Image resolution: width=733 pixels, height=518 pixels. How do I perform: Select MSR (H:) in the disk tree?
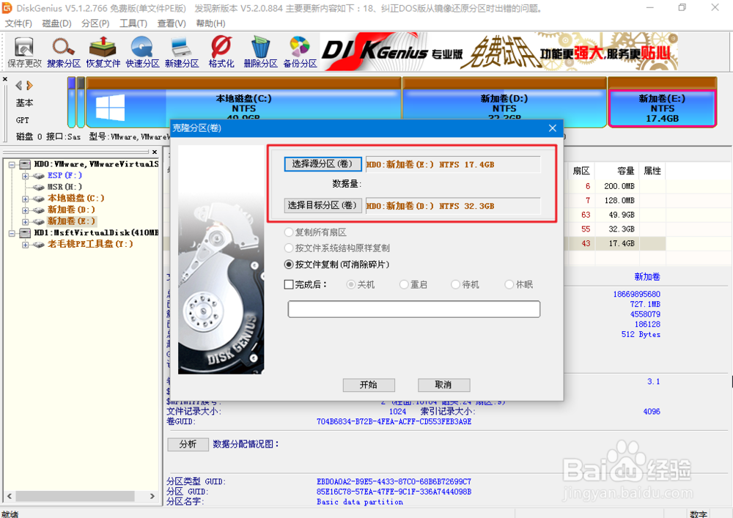coord(65,187)
